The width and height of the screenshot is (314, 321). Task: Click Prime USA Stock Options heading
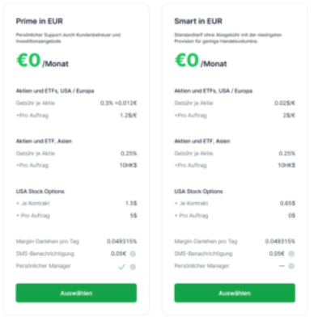tap(40, 192)
